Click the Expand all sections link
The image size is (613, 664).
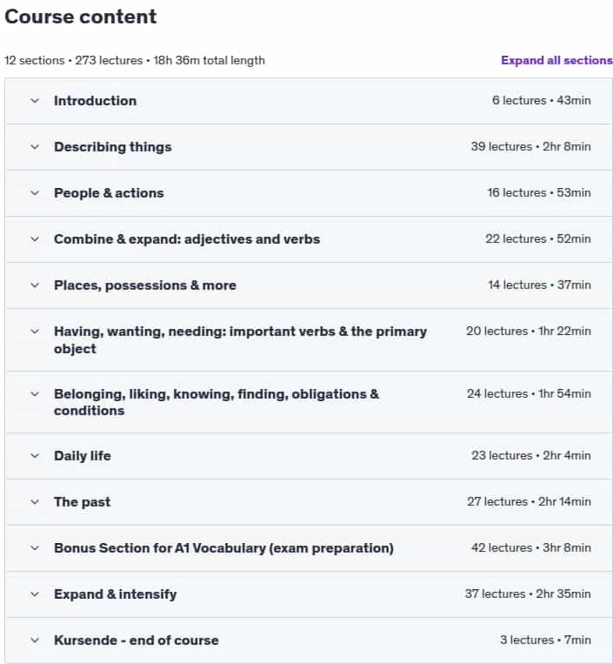click(x=556, y=60)
